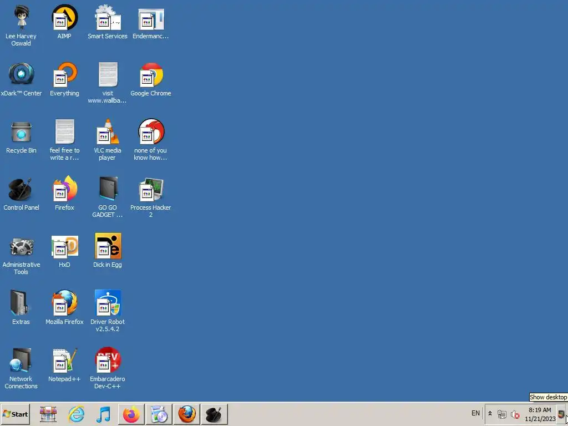Screen dimensions: 568x426
Task: Open Network Connections
Action: click(21, 369)
